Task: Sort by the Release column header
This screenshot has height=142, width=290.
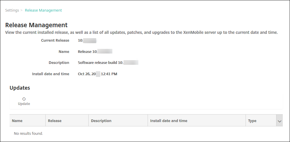Action: click(x=55, y=121)
